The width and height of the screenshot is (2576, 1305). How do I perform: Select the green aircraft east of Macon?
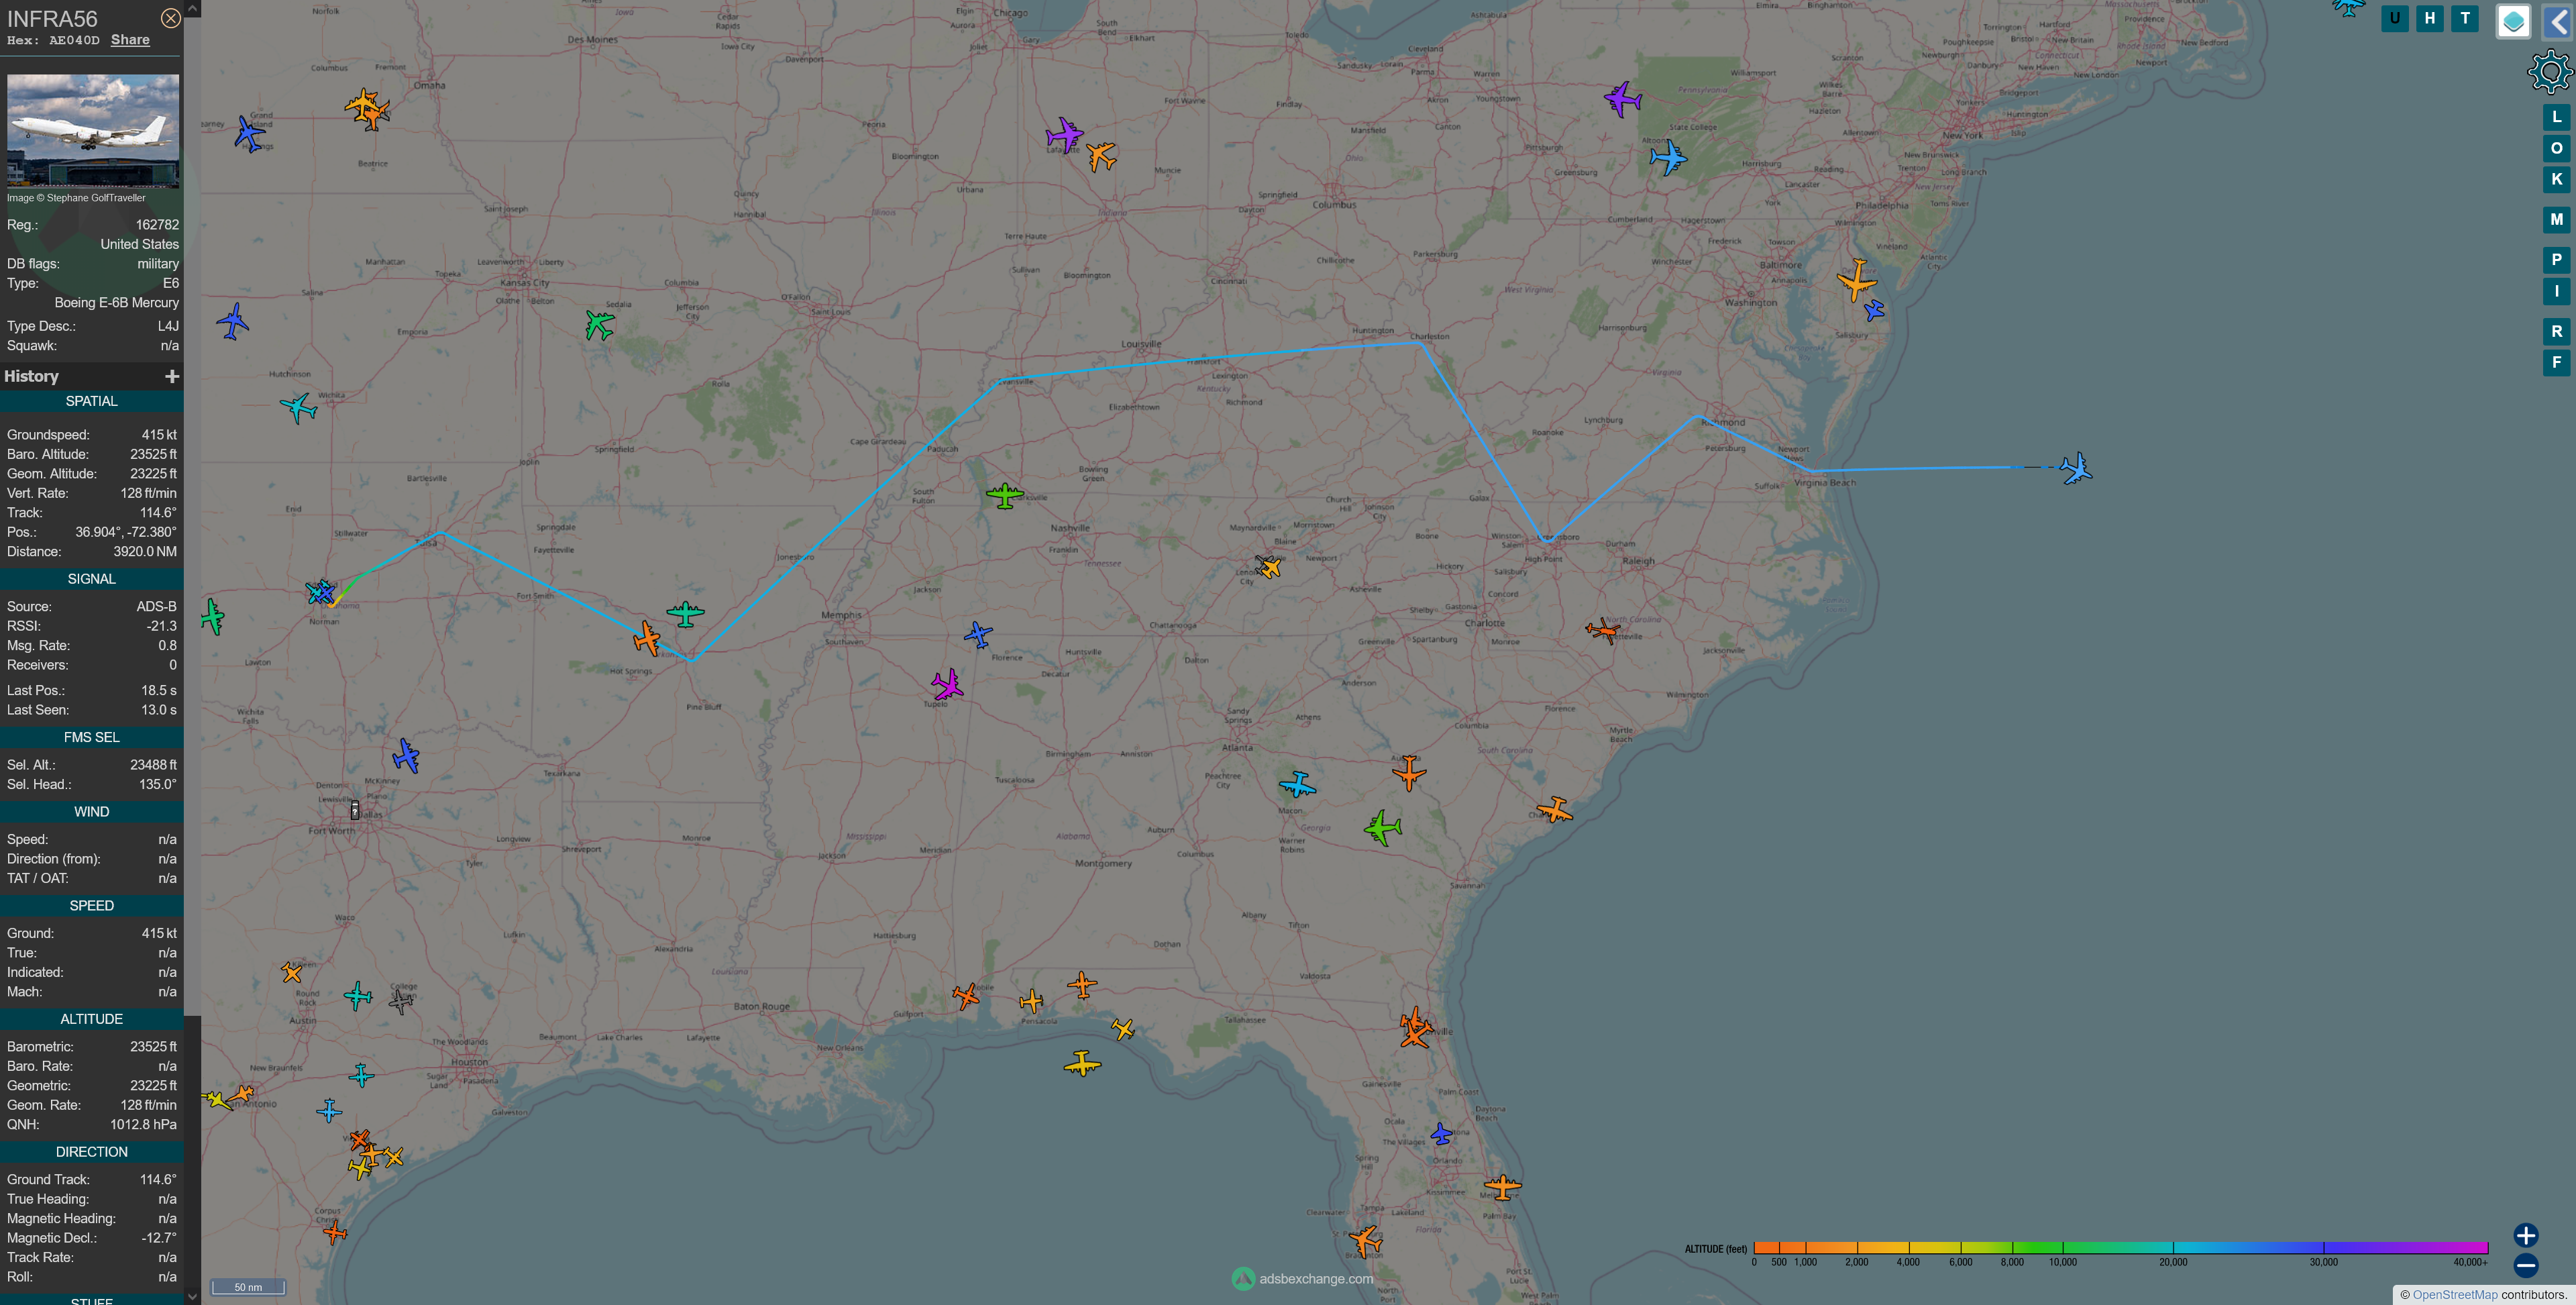tap(1383, 828)
